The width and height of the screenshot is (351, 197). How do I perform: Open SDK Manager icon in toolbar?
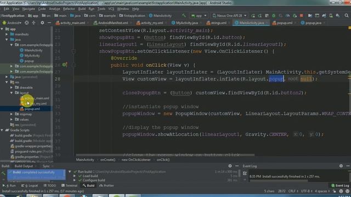pos(338,16)
